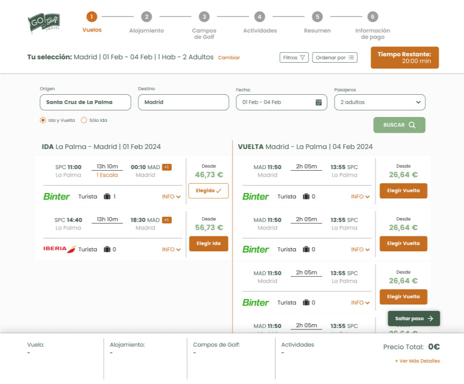Toggle the Elegido button on first IDA flight
This screenshot has height=384, width=464.
click(x=208, y=191)
